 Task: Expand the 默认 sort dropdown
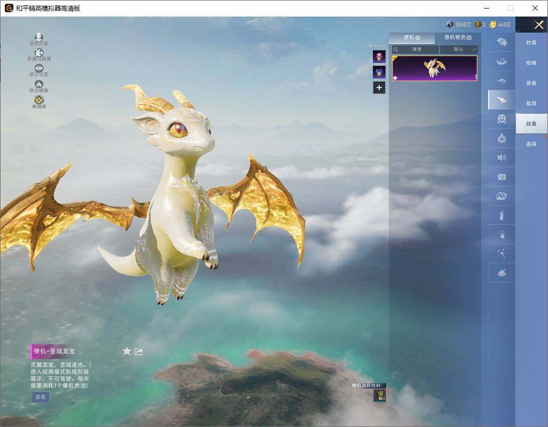coord(459,49)
